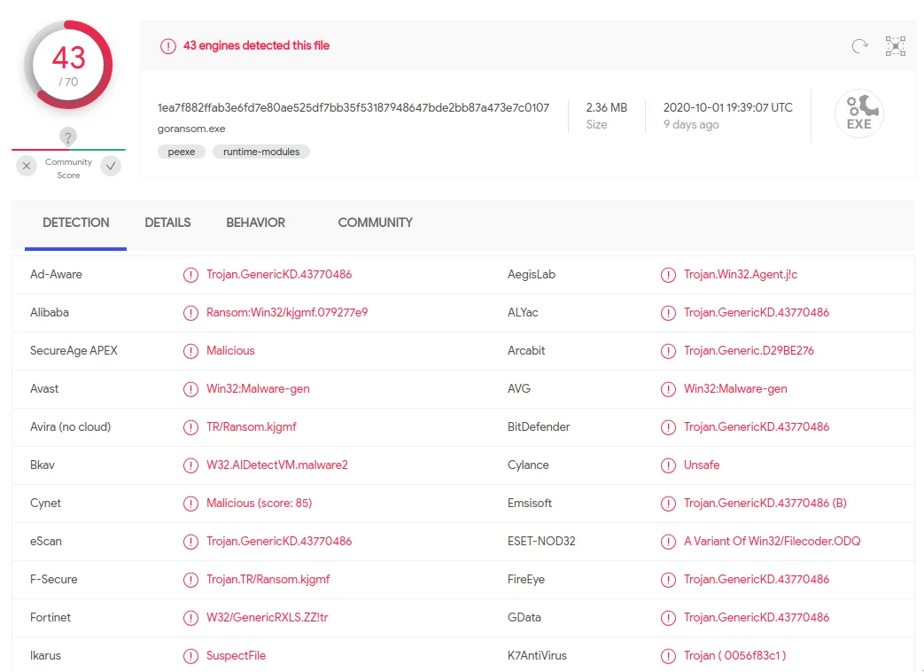The image size is (924, 672).
Task: Click alert icon in Fortinet row
Action: (190, 618)
